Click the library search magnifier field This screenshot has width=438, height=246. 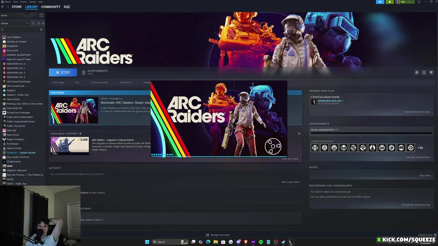coord(20,30)
